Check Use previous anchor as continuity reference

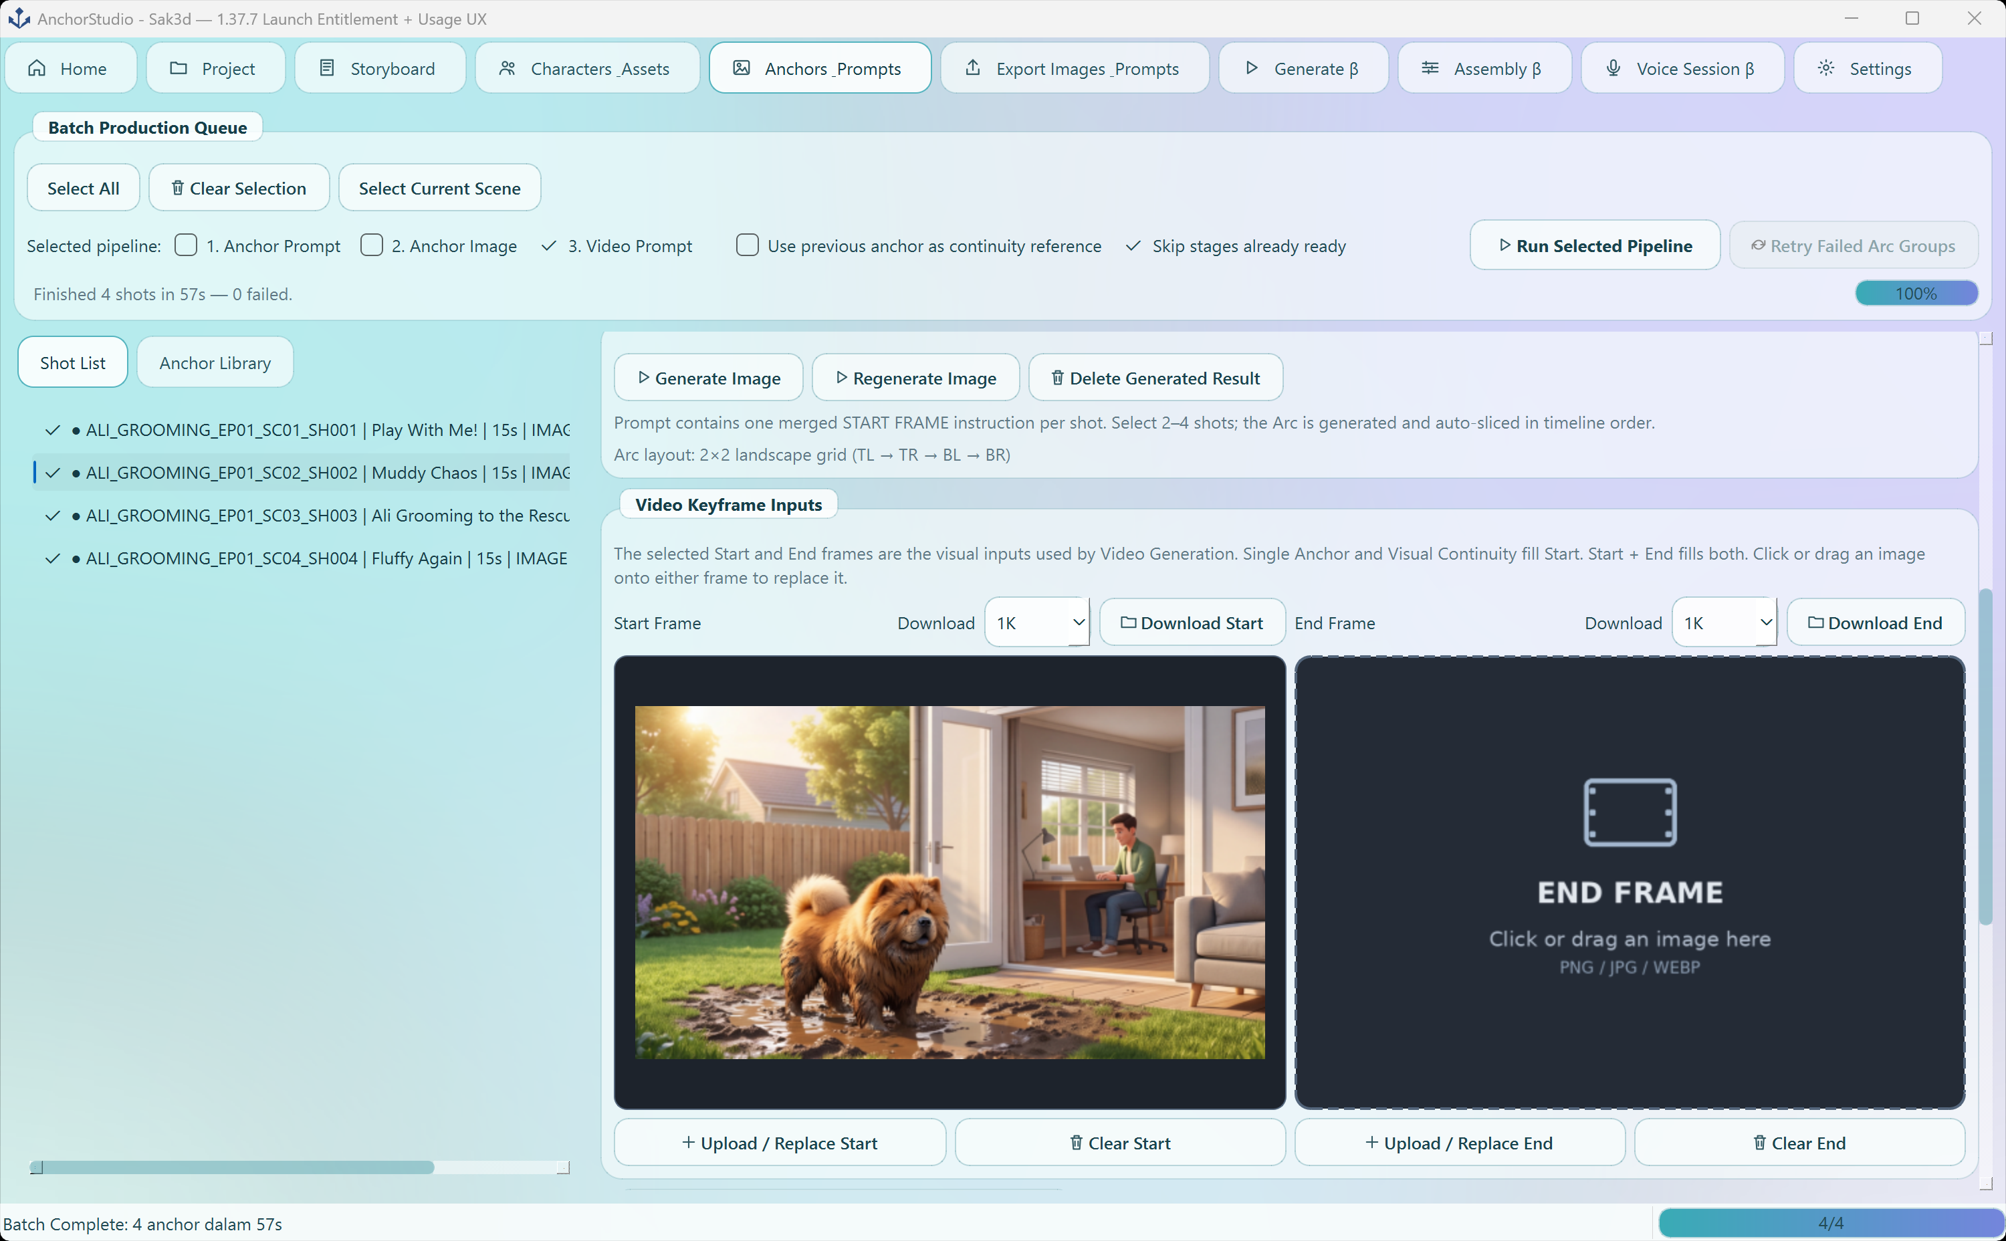(x=748, y=245)
